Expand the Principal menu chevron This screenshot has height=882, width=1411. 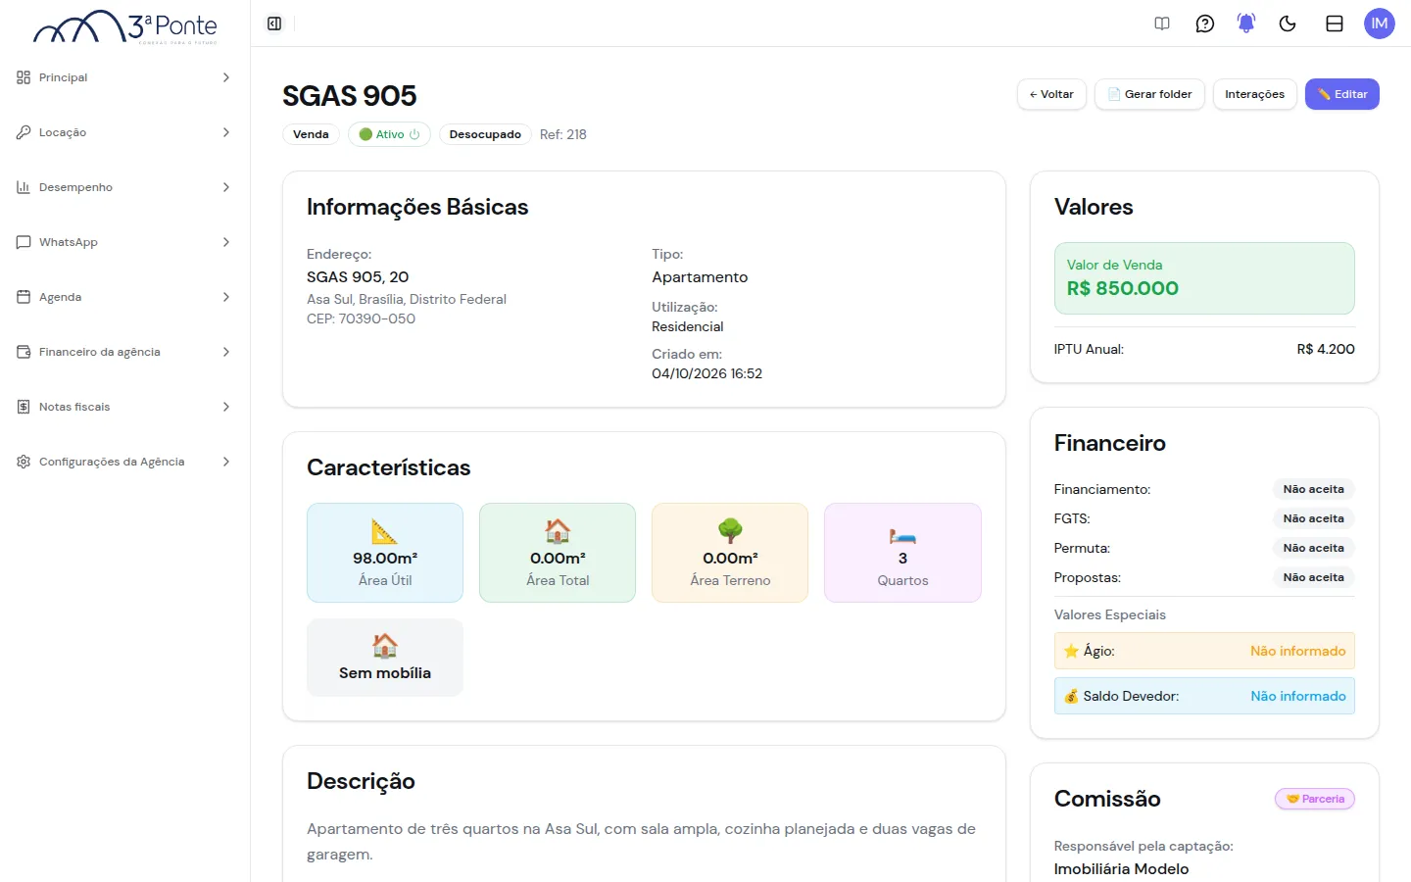pos(226,77)
